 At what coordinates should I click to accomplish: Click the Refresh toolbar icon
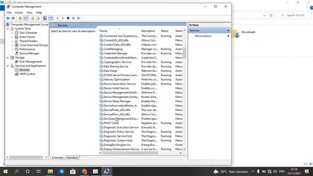[33, 18]
